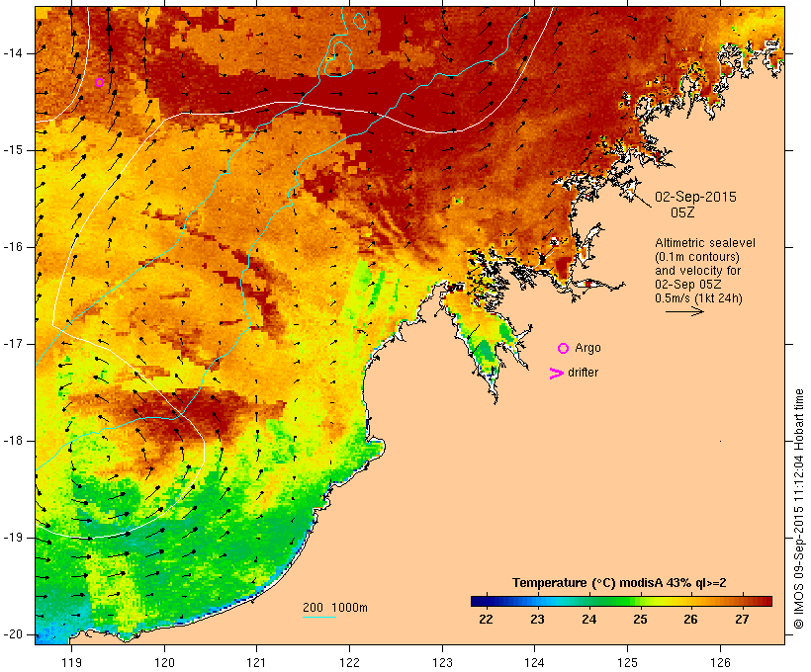Click the 'Temperature (°C) modisA 43% ql>=2' title

[619, 583]
